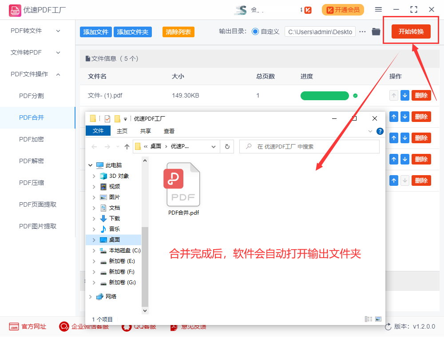Expand the 文件转PDF sidebar section
The image size is (444, 337).
36,52
